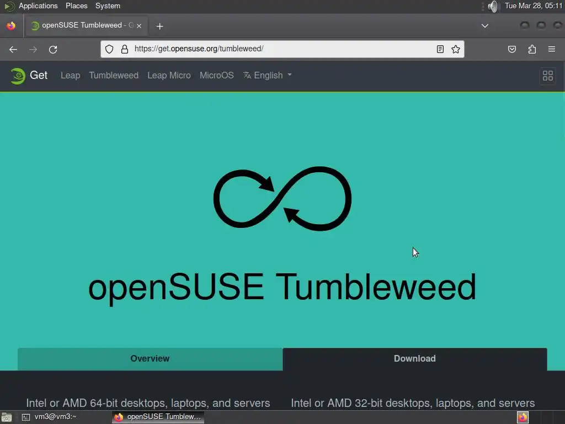This screenshot has width=565, height=424.
Task: Open the MicroOS navbar link
Action: click(216, 75)
